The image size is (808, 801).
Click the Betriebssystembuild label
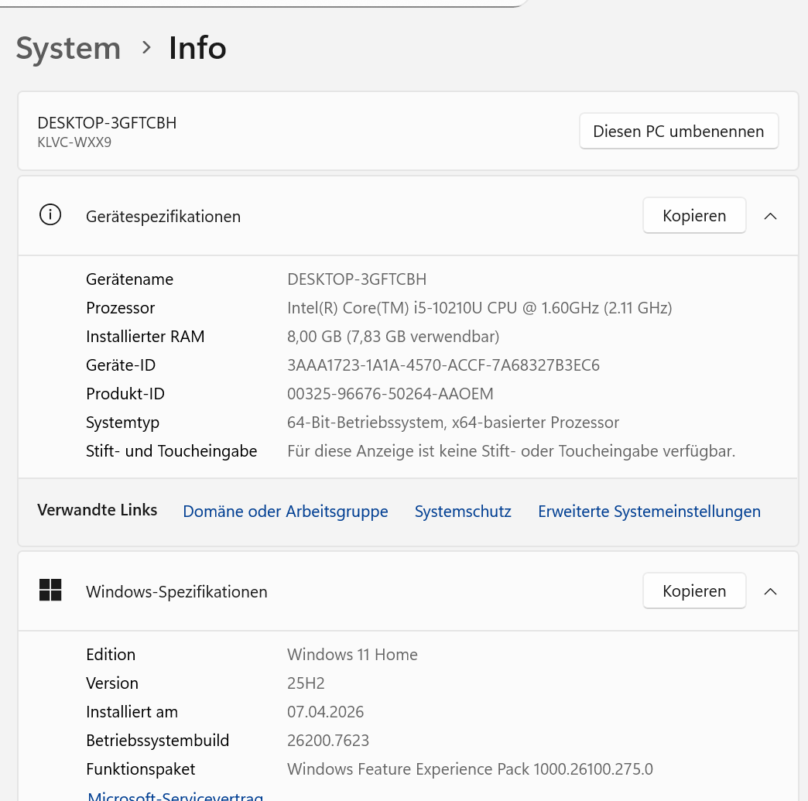[x=158, y=740]
